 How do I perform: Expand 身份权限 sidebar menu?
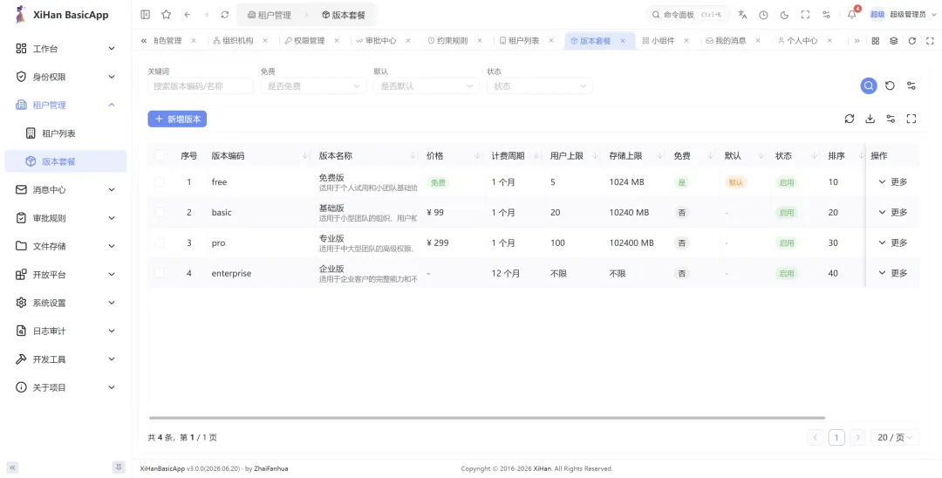click(x=65, y=77)
